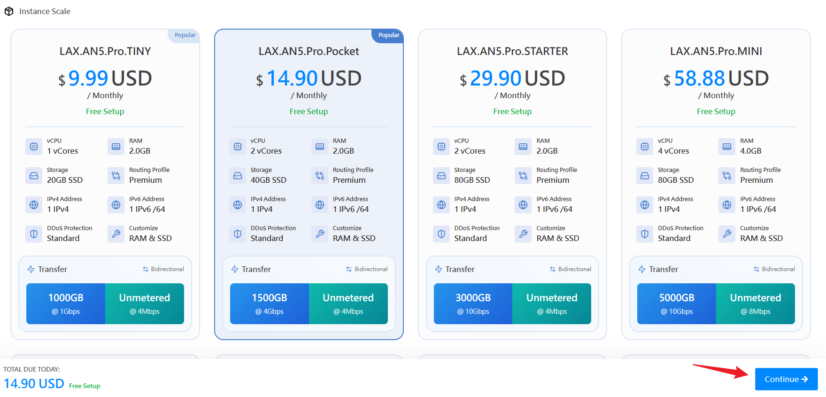Click the RAM icon in LAX.AN5.Pro.Pocket card

pos(320,147)
